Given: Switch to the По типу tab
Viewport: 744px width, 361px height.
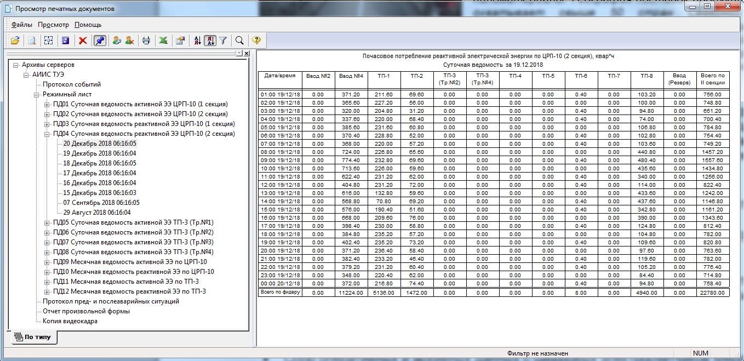Looking at the screenshot, I should [33, 337].
